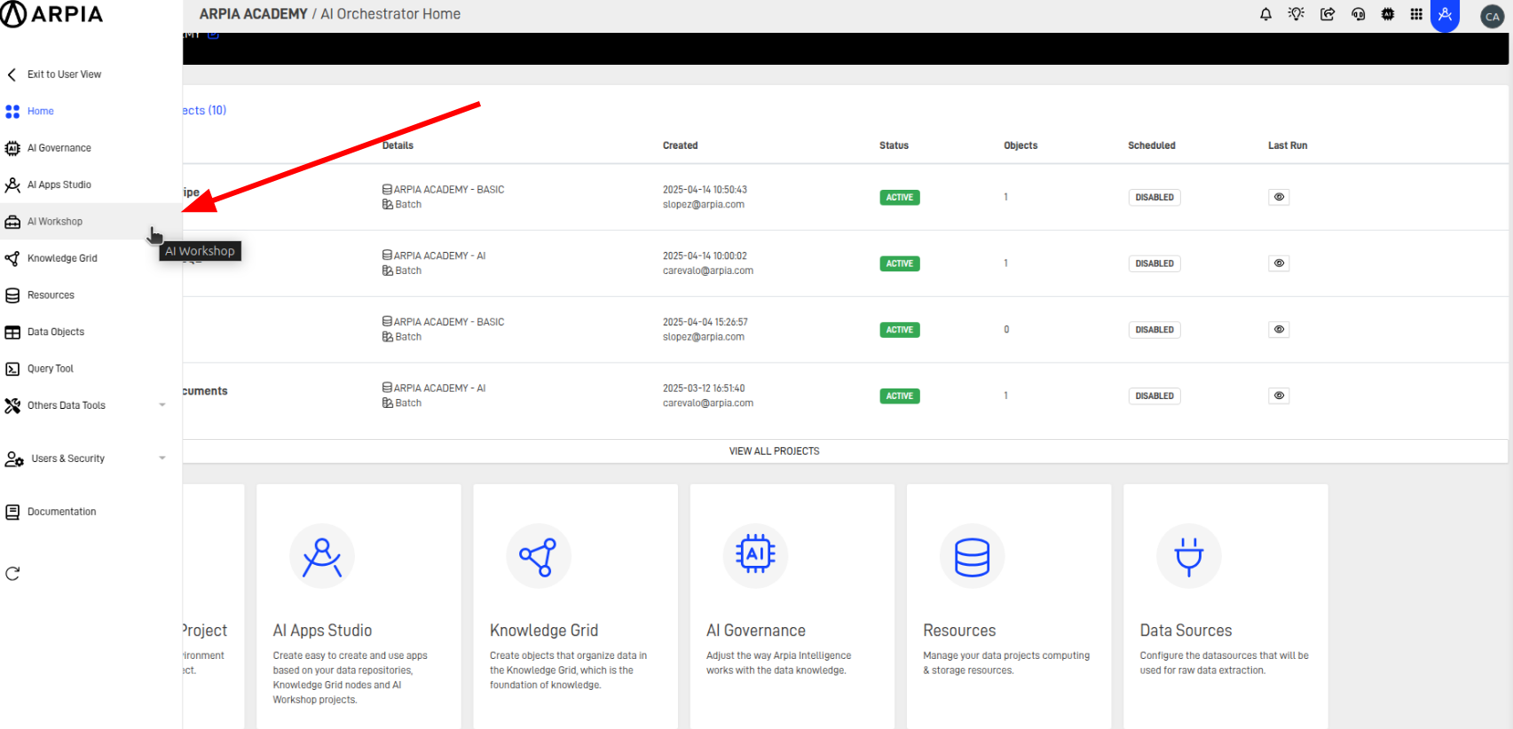
Task: Click ACTIVE status of 2025-04-04 project
Action: coord(900,330)
